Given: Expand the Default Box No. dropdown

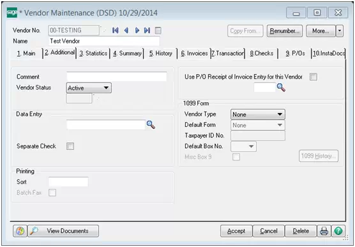Looking at the screenshot, I should 244,147.
